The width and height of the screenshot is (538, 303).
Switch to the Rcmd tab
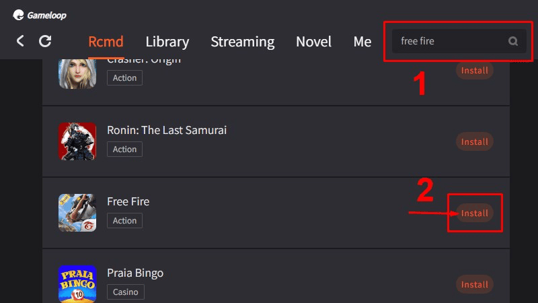(x=106, y=42)
